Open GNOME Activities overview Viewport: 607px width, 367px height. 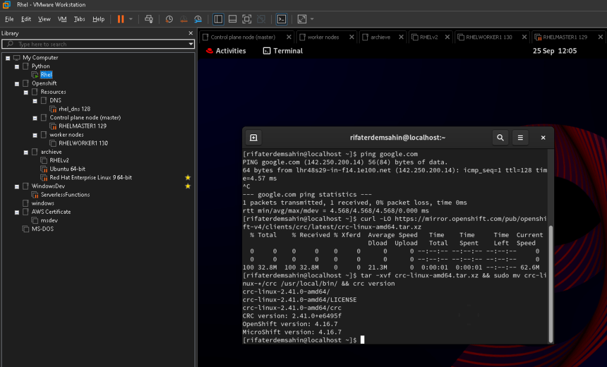226,50
